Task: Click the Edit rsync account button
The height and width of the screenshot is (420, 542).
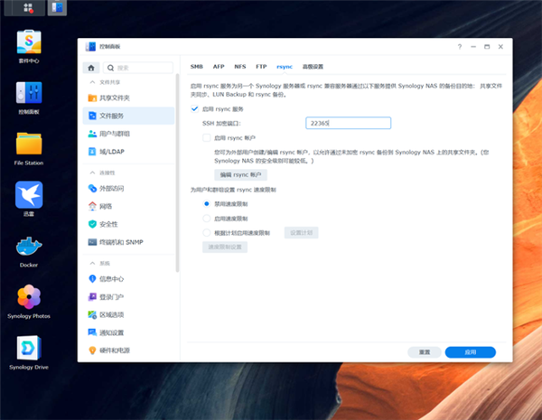Action: click(240, 175)
